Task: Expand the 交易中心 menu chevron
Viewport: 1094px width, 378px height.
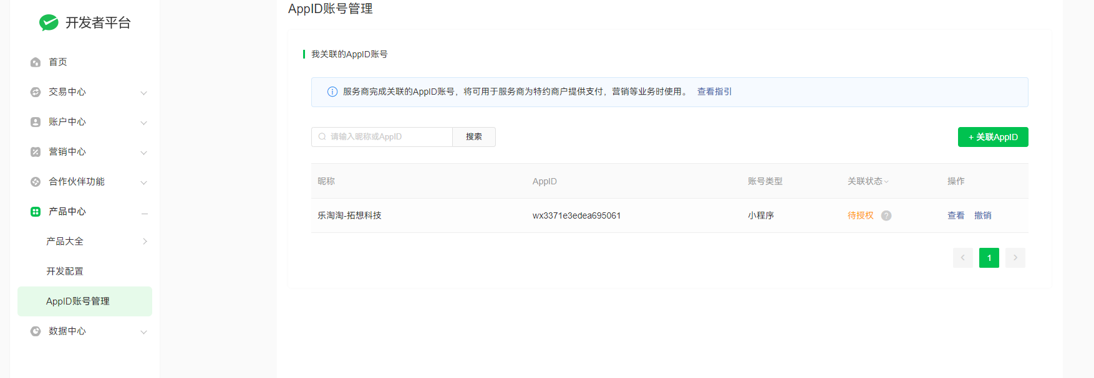Action: (x=143, y=93)
